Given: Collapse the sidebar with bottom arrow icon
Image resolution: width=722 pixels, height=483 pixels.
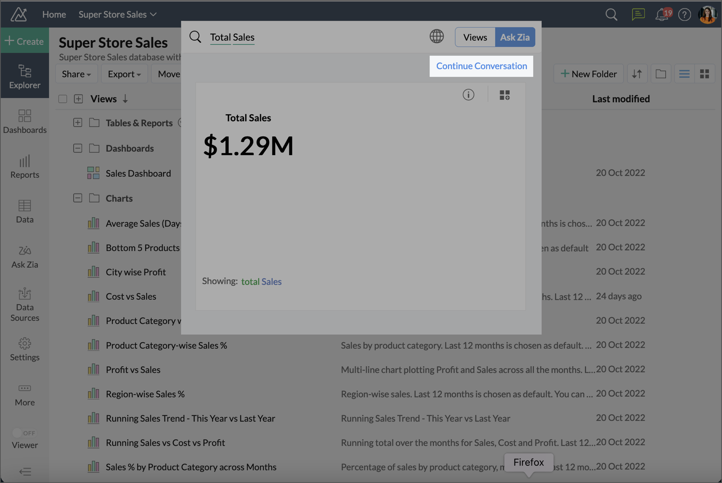Looking at the screenshot, I should point(25,472).
